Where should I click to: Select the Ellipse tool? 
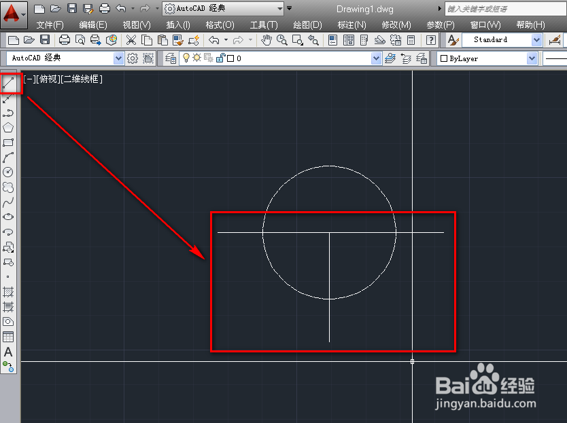[8, 217]
